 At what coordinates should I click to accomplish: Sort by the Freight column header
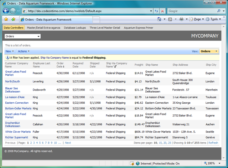(139, 65)
